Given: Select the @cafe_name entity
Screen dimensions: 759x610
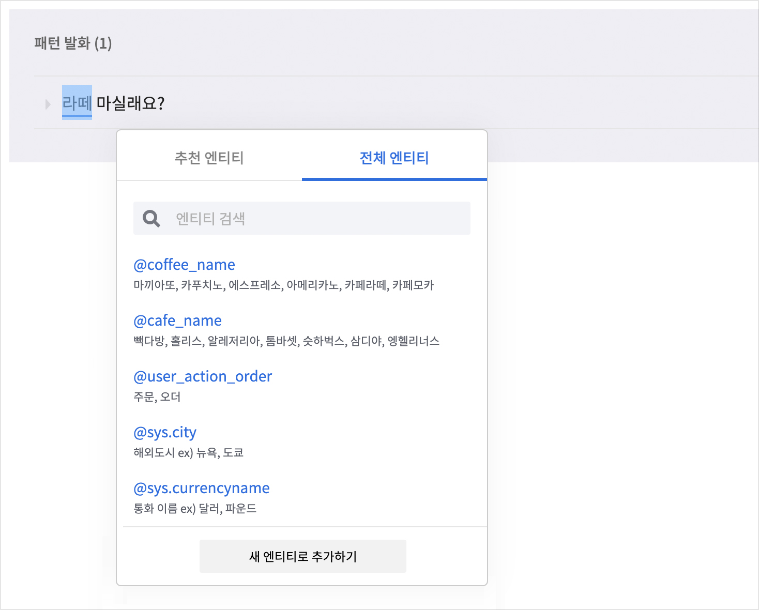Looking at the screenshot, I should (177, 321).
